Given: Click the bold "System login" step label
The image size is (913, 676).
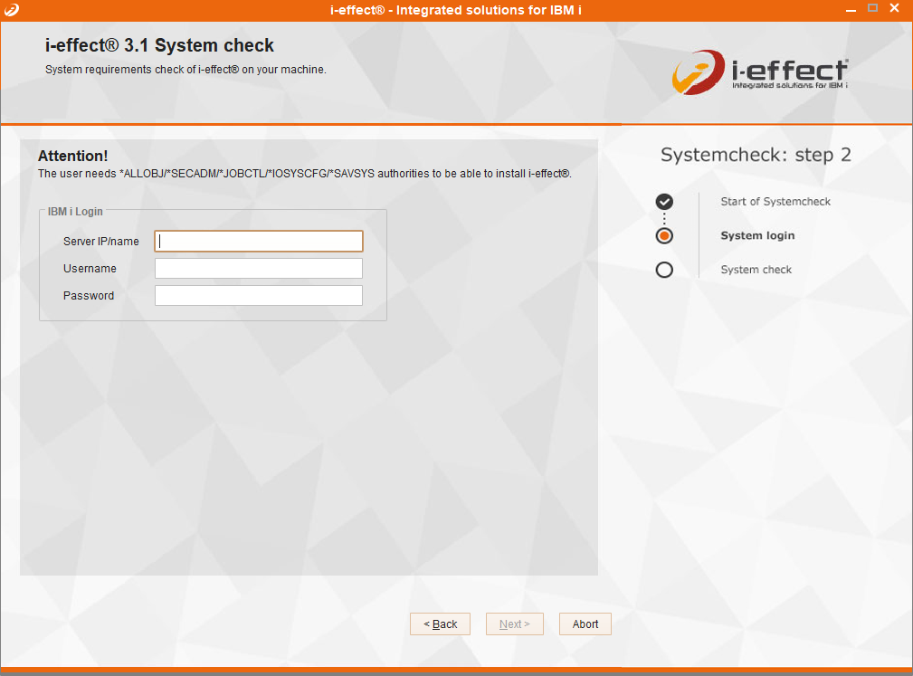Looking at the screenshot, I should [x=757, y=236].
